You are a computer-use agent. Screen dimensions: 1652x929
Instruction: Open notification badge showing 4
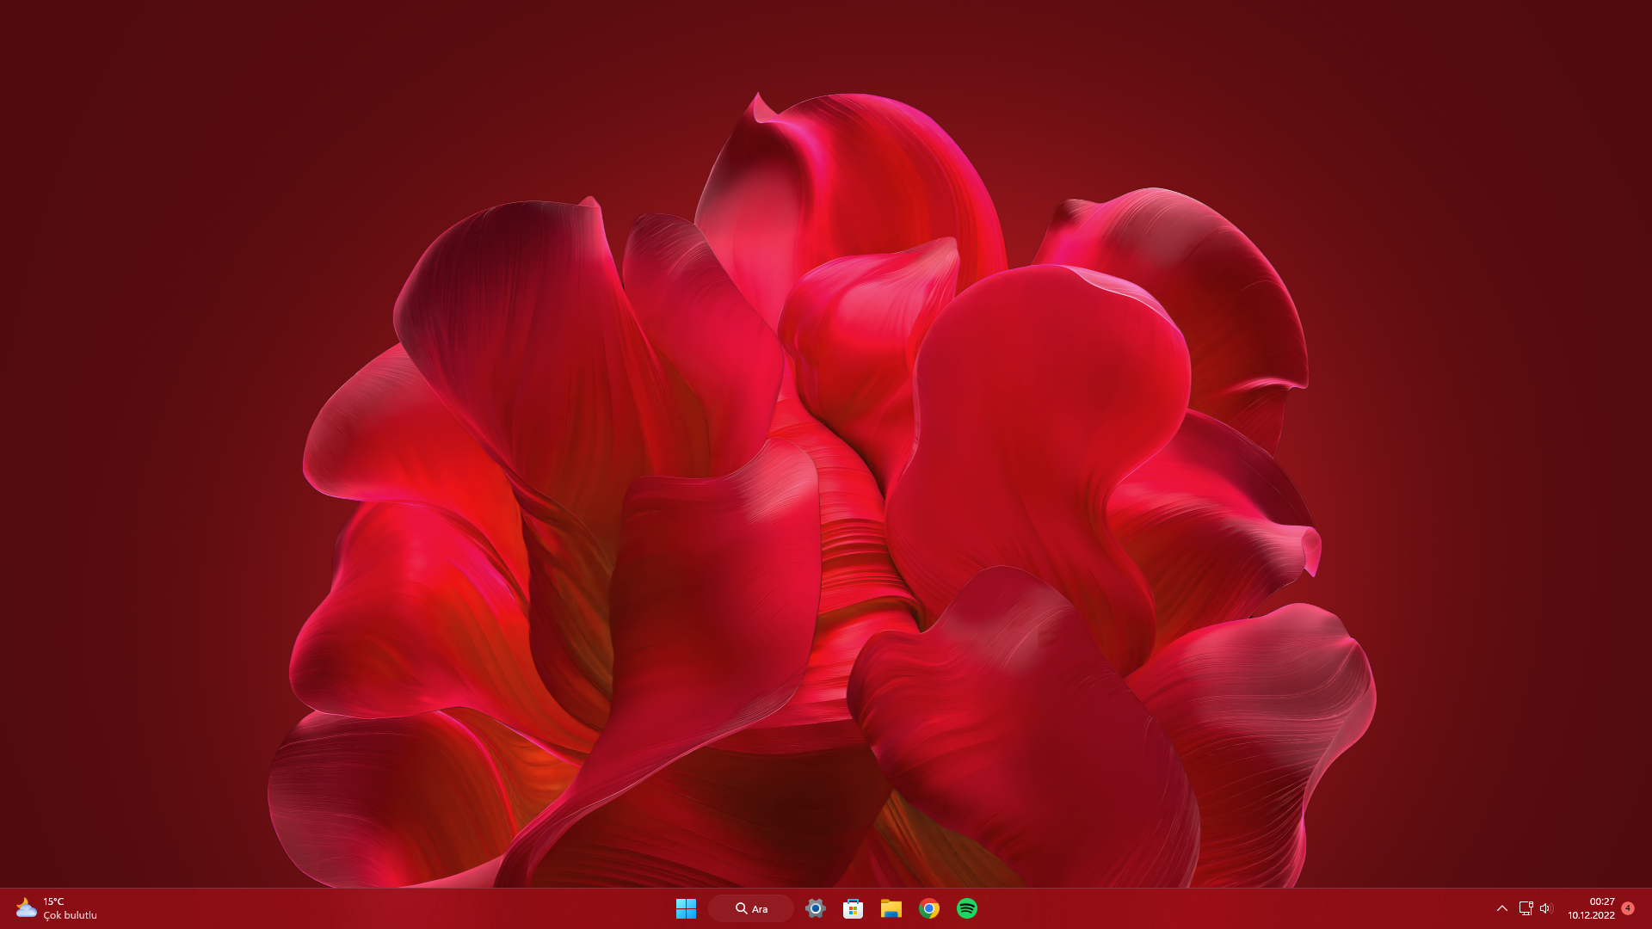click(1628, 908)
